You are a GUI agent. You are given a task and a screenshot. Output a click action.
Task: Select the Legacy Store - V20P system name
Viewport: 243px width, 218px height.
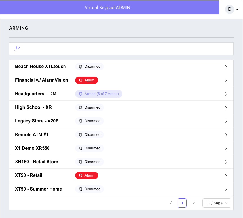[x=37, y=121]
